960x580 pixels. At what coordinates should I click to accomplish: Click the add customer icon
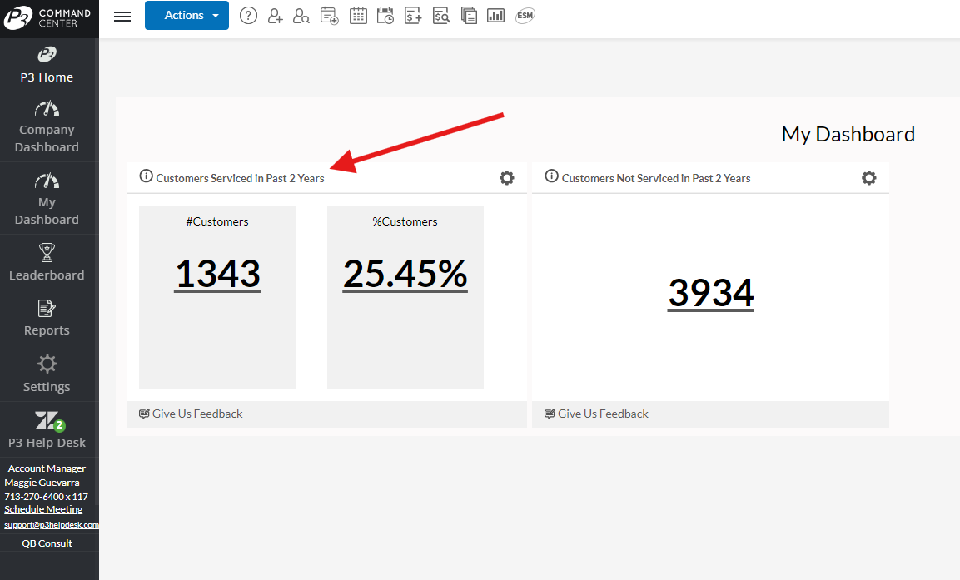275,16
